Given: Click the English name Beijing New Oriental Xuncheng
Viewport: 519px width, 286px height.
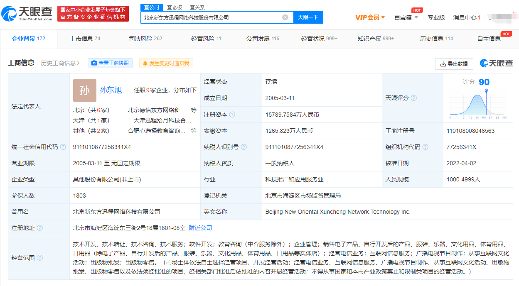Looking at the screenshot, I should click(x=338, y=212).
